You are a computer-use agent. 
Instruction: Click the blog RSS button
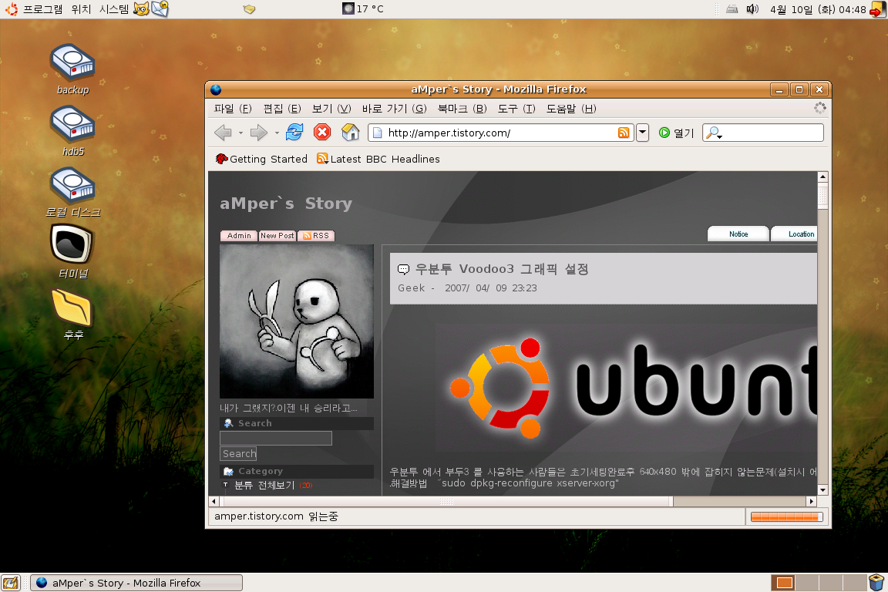coord(316,236)
